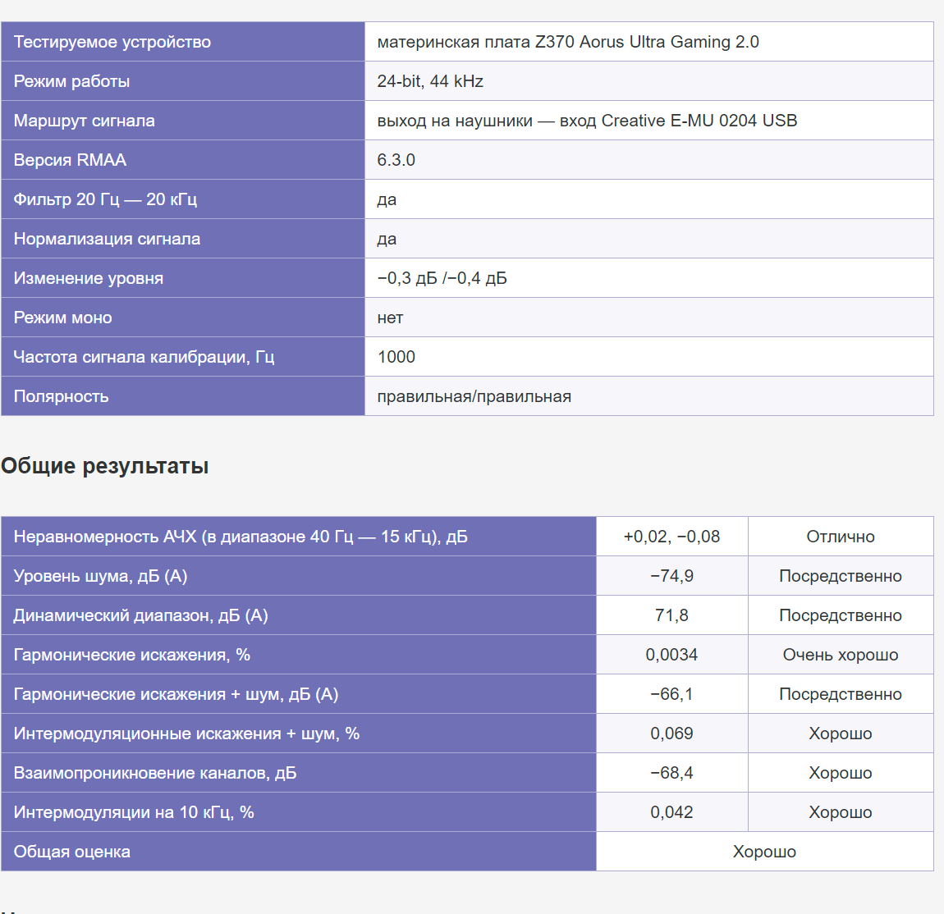
Task: Select the value '−0,3 дБ /−0,4 дБ'
Action: click(442, 278)
